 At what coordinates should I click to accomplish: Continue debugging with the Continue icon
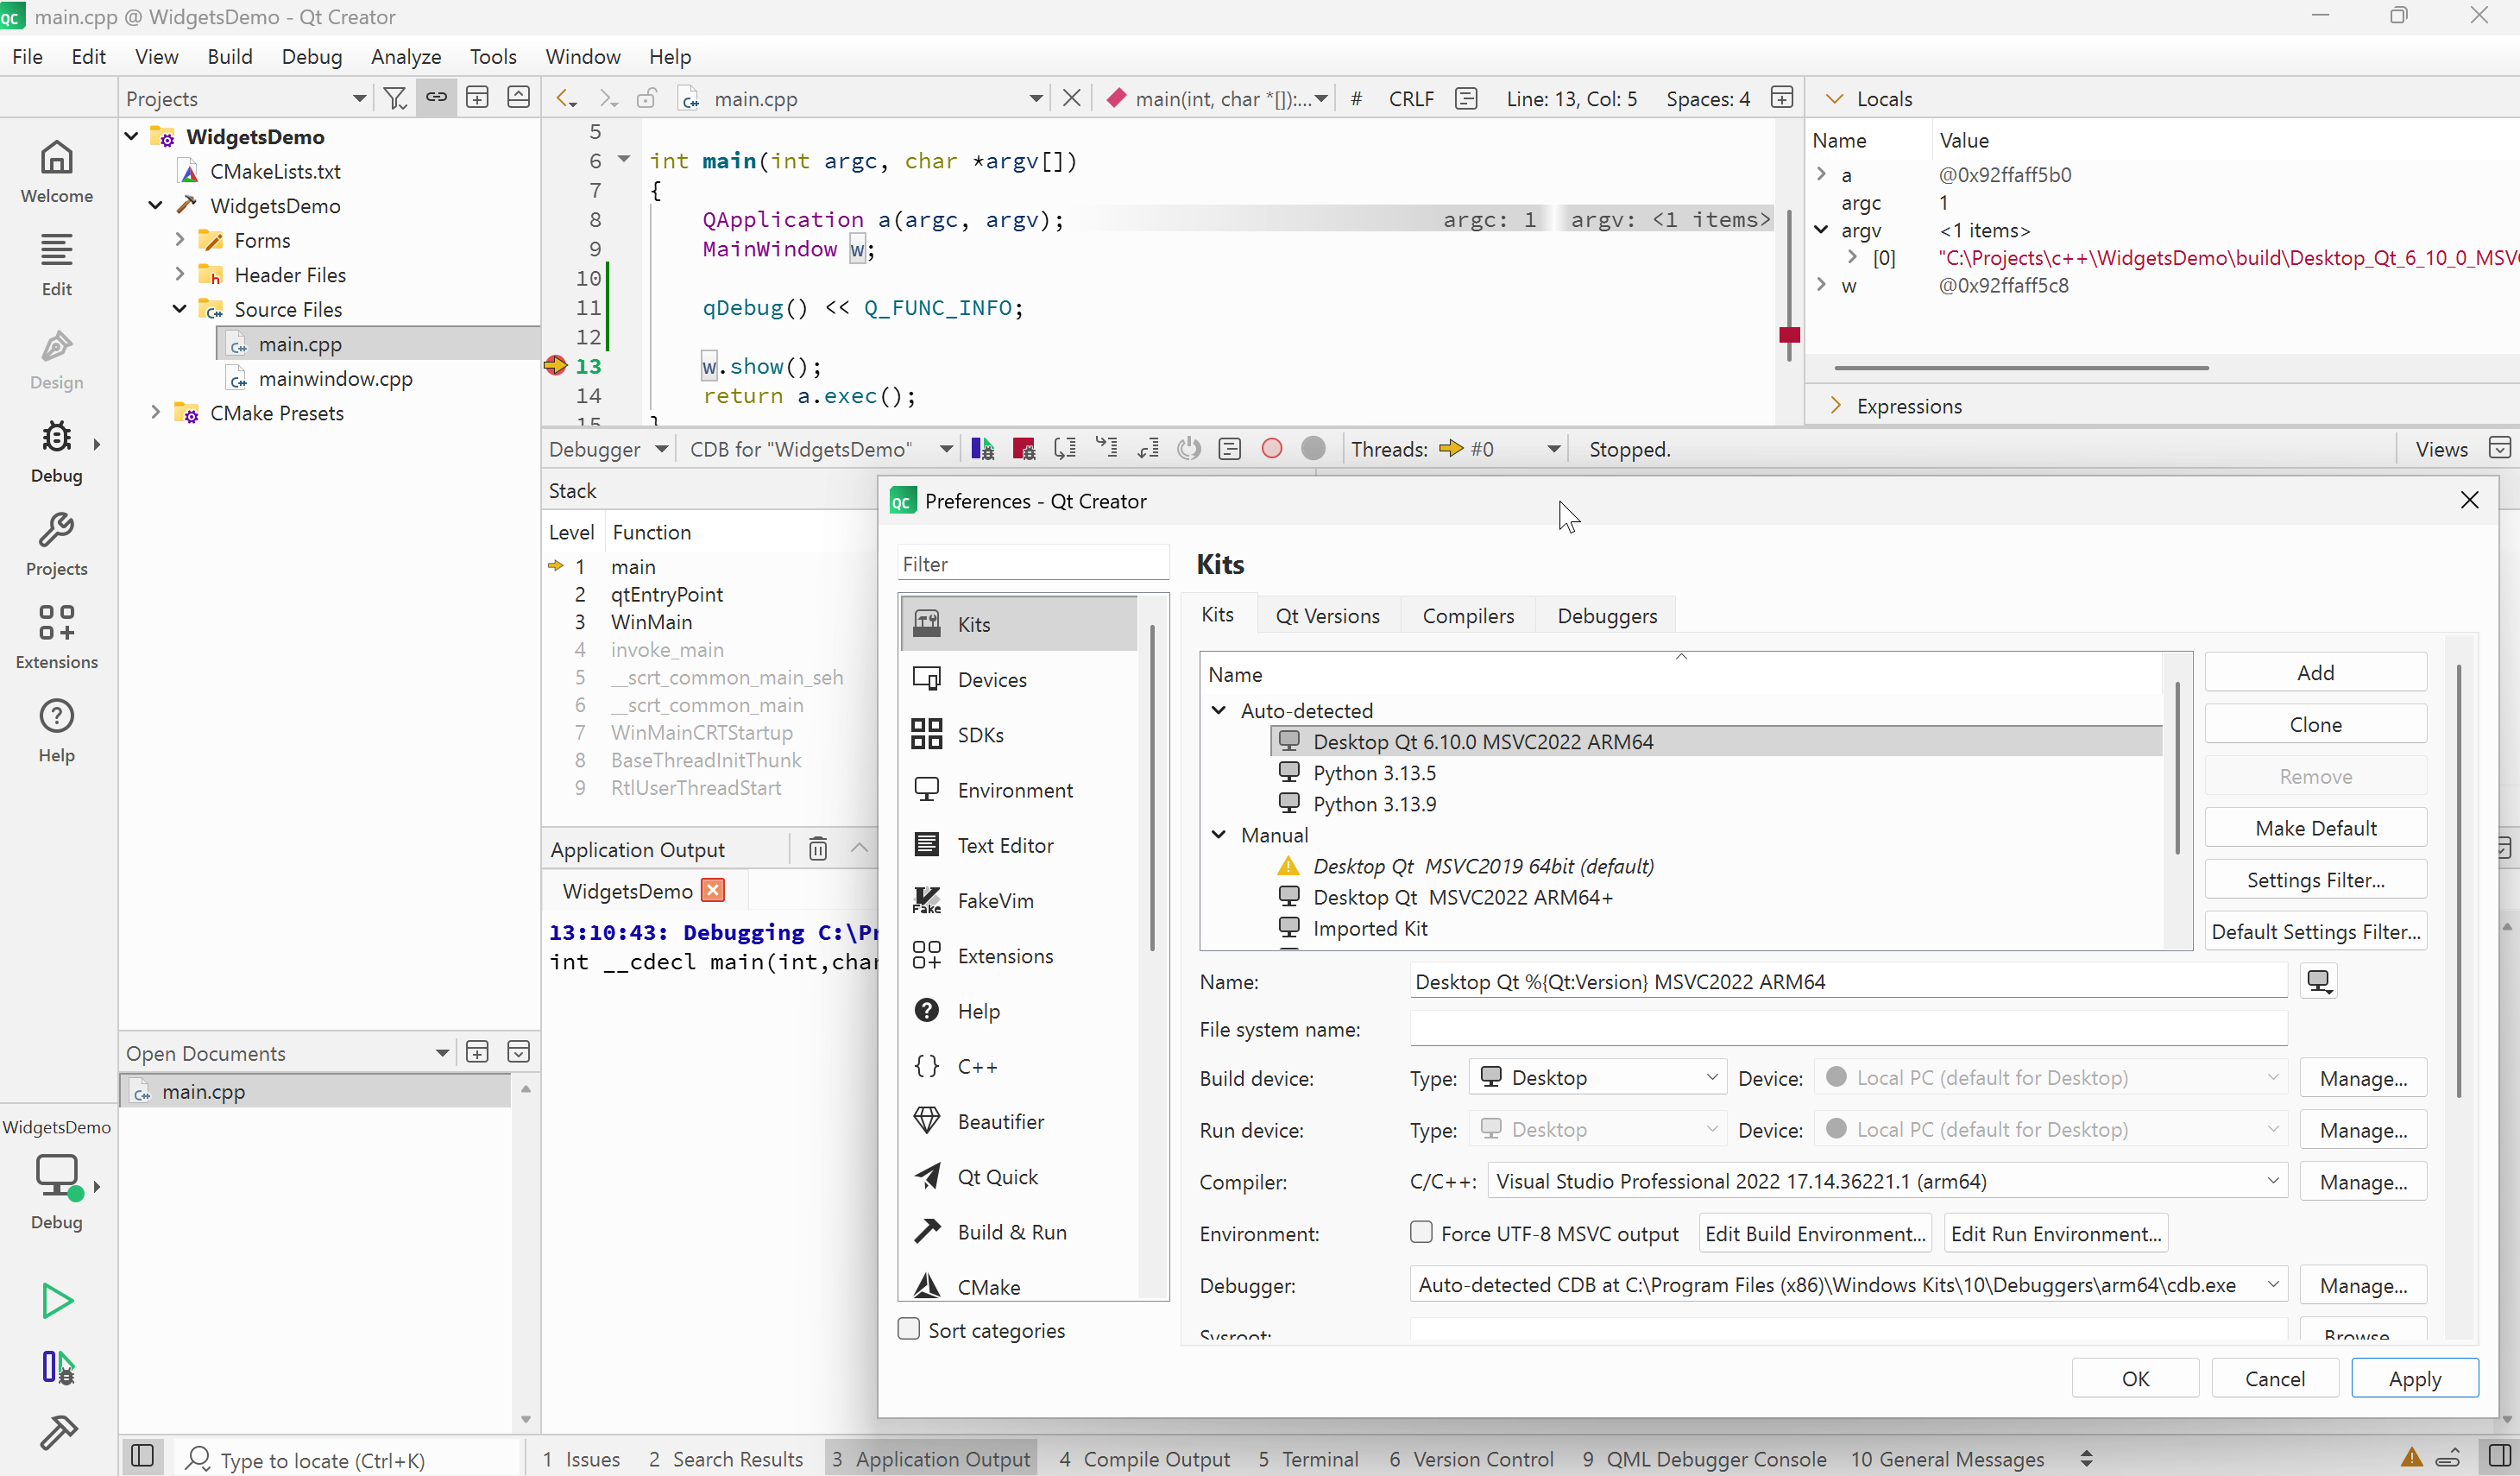(x=982, y=449)
